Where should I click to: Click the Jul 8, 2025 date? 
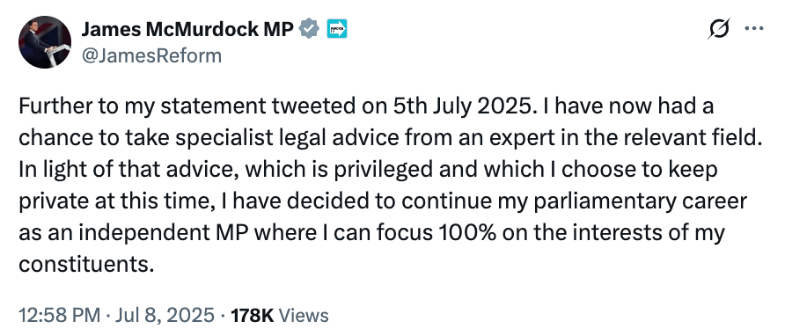click(163, 316)
